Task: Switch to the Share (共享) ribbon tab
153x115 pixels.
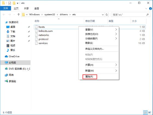Action: (26, 8)
